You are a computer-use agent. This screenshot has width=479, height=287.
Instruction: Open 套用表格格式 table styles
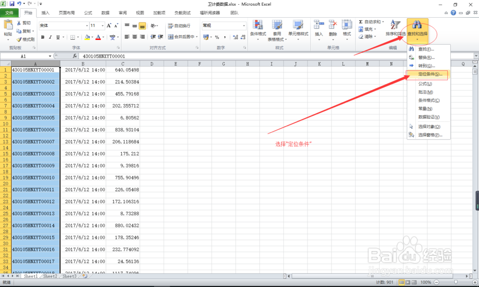277,31
